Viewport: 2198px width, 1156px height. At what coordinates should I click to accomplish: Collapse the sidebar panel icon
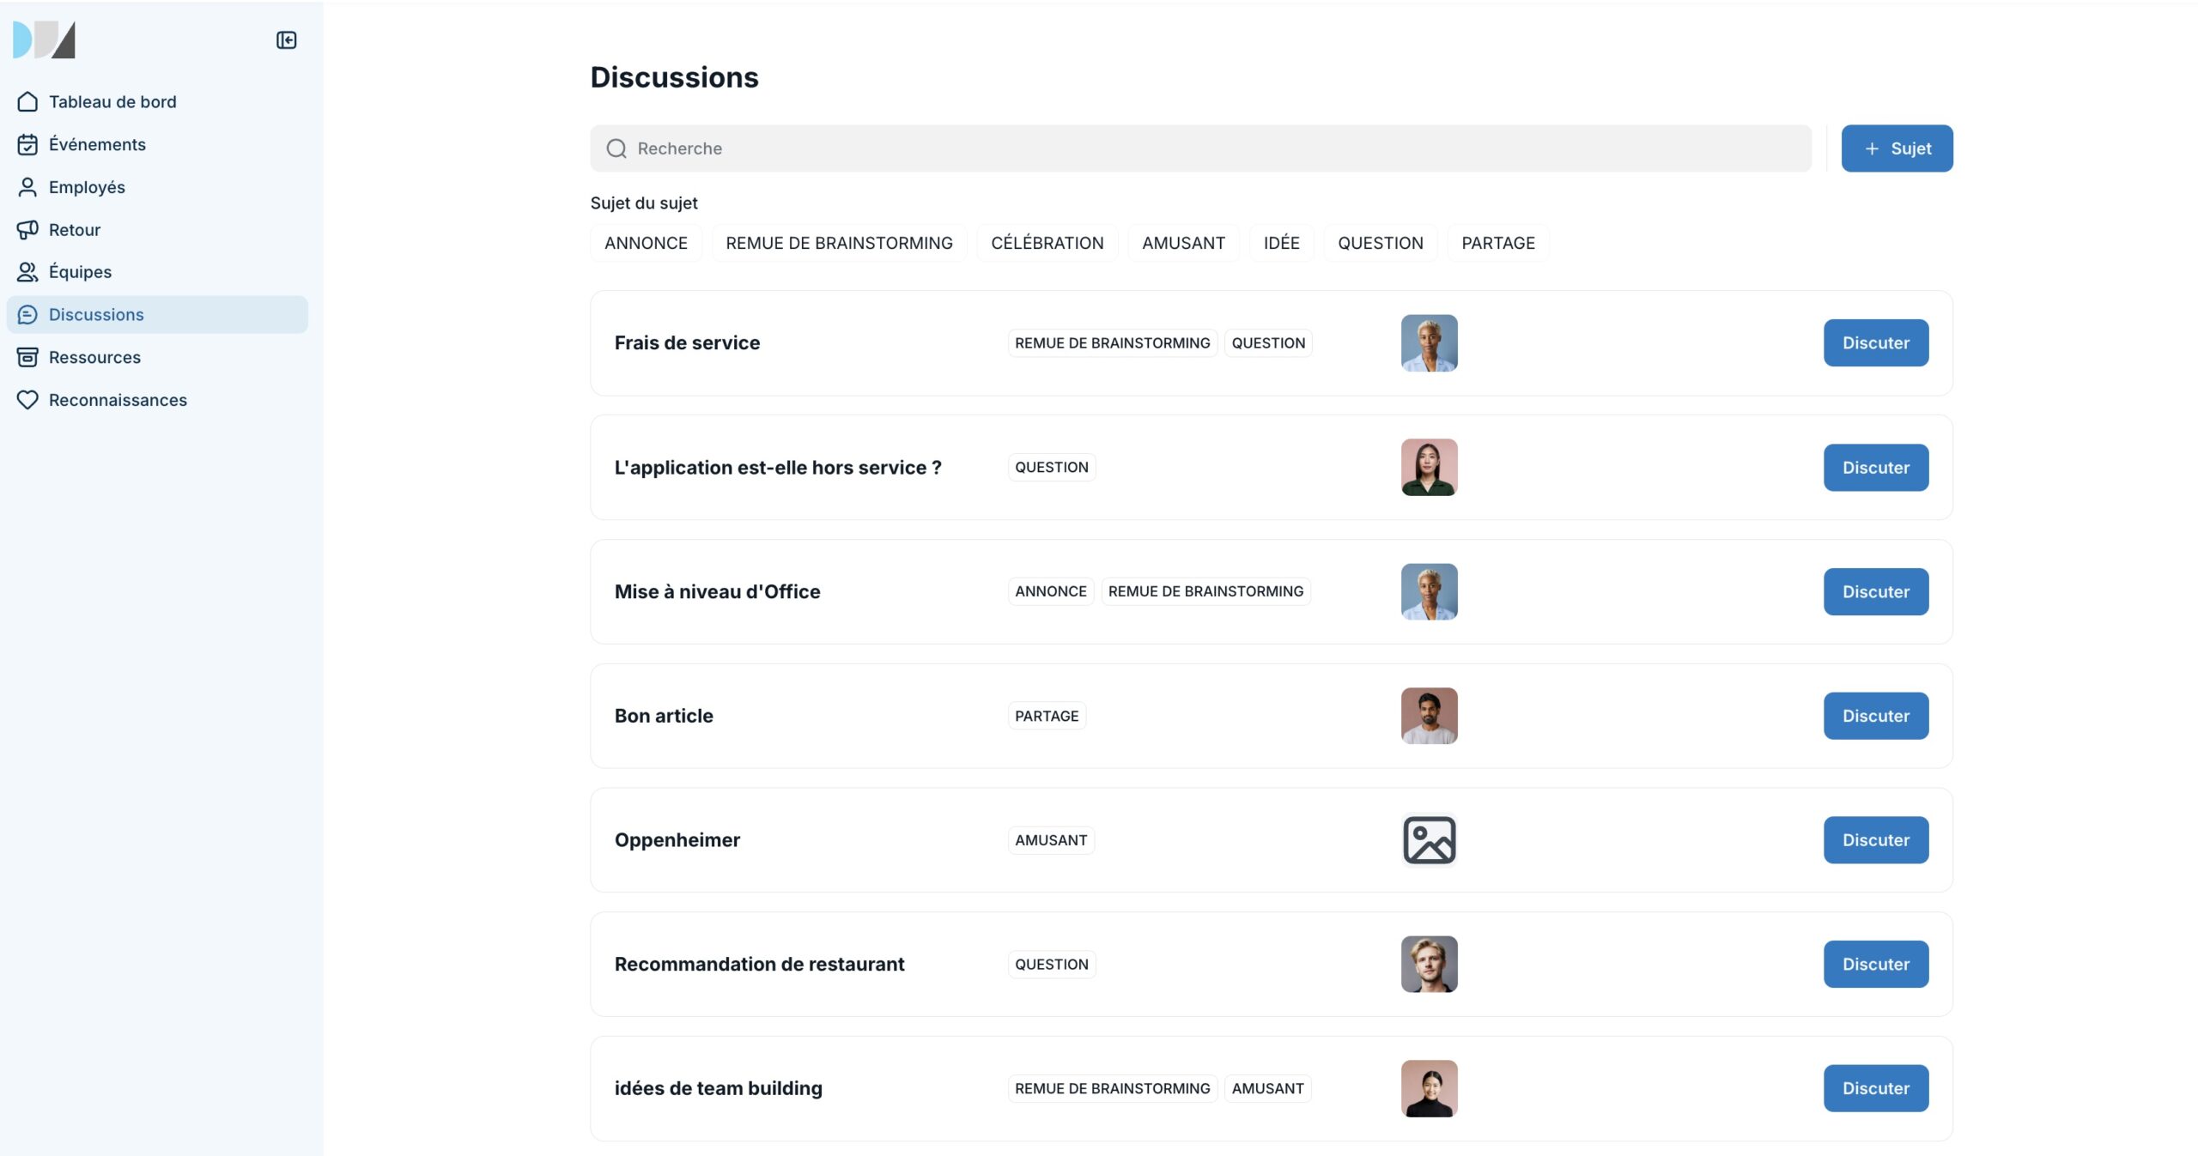click(286, 40)
